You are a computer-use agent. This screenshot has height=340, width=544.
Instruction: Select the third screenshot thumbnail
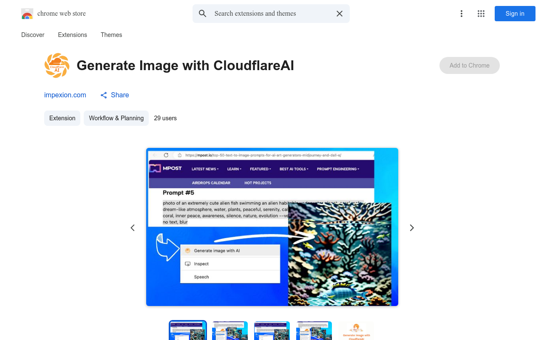point(272,331)
